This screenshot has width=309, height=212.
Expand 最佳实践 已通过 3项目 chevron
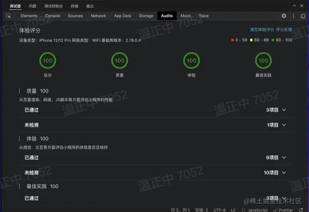tap(284, 198)
